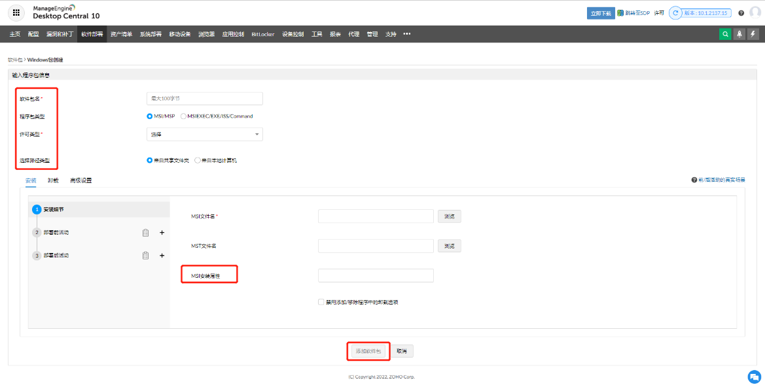
Task: Open the 支持 menu
Action: coord(391,34)
